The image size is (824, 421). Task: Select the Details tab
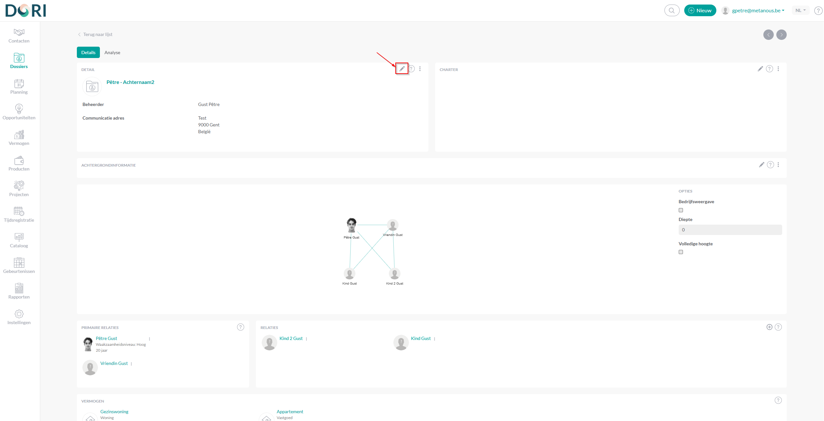coord(88,53)
